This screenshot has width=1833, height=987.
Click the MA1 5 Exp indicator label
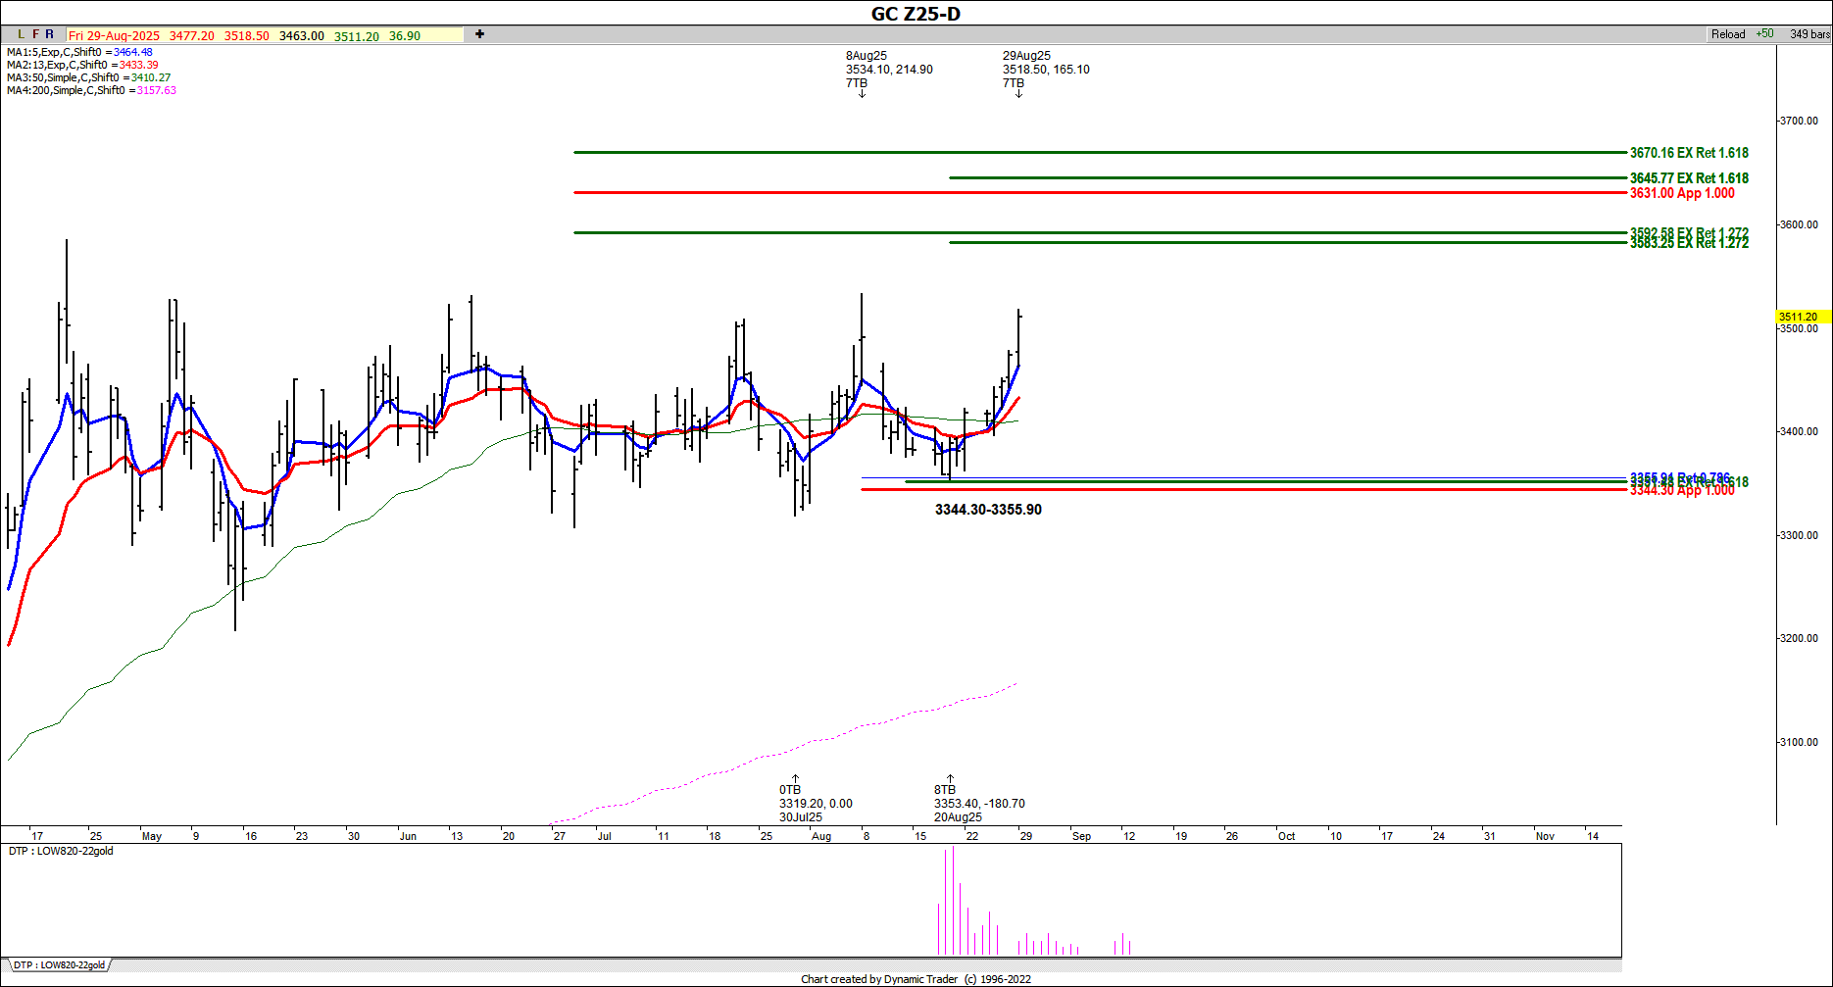[x=79, y=52]
